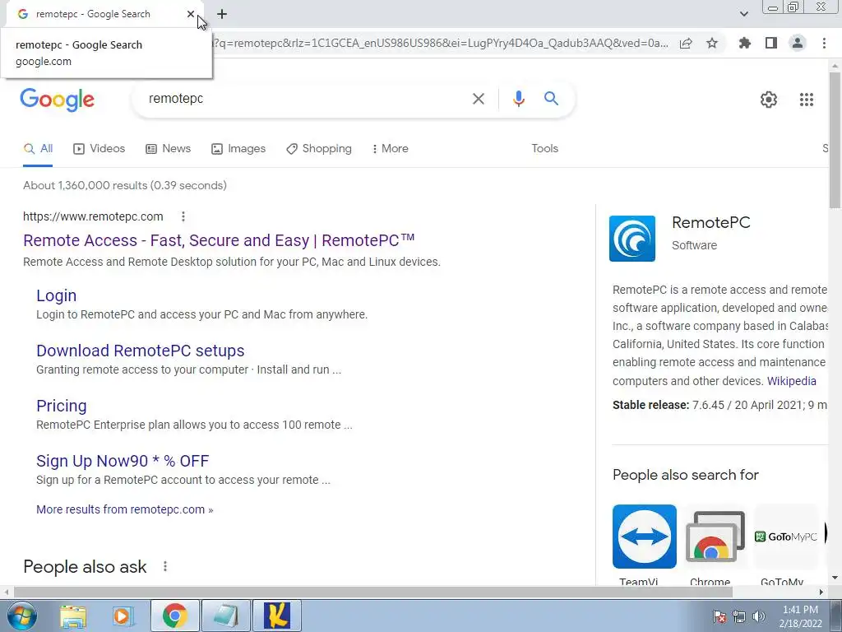842x632 pixels.
Task: Open Remote Access - Fast, Secure and Easy result
Action: [219, 240]
